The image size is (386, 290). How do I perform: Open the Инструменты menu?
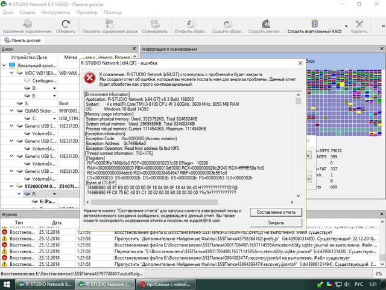point(55,12)
